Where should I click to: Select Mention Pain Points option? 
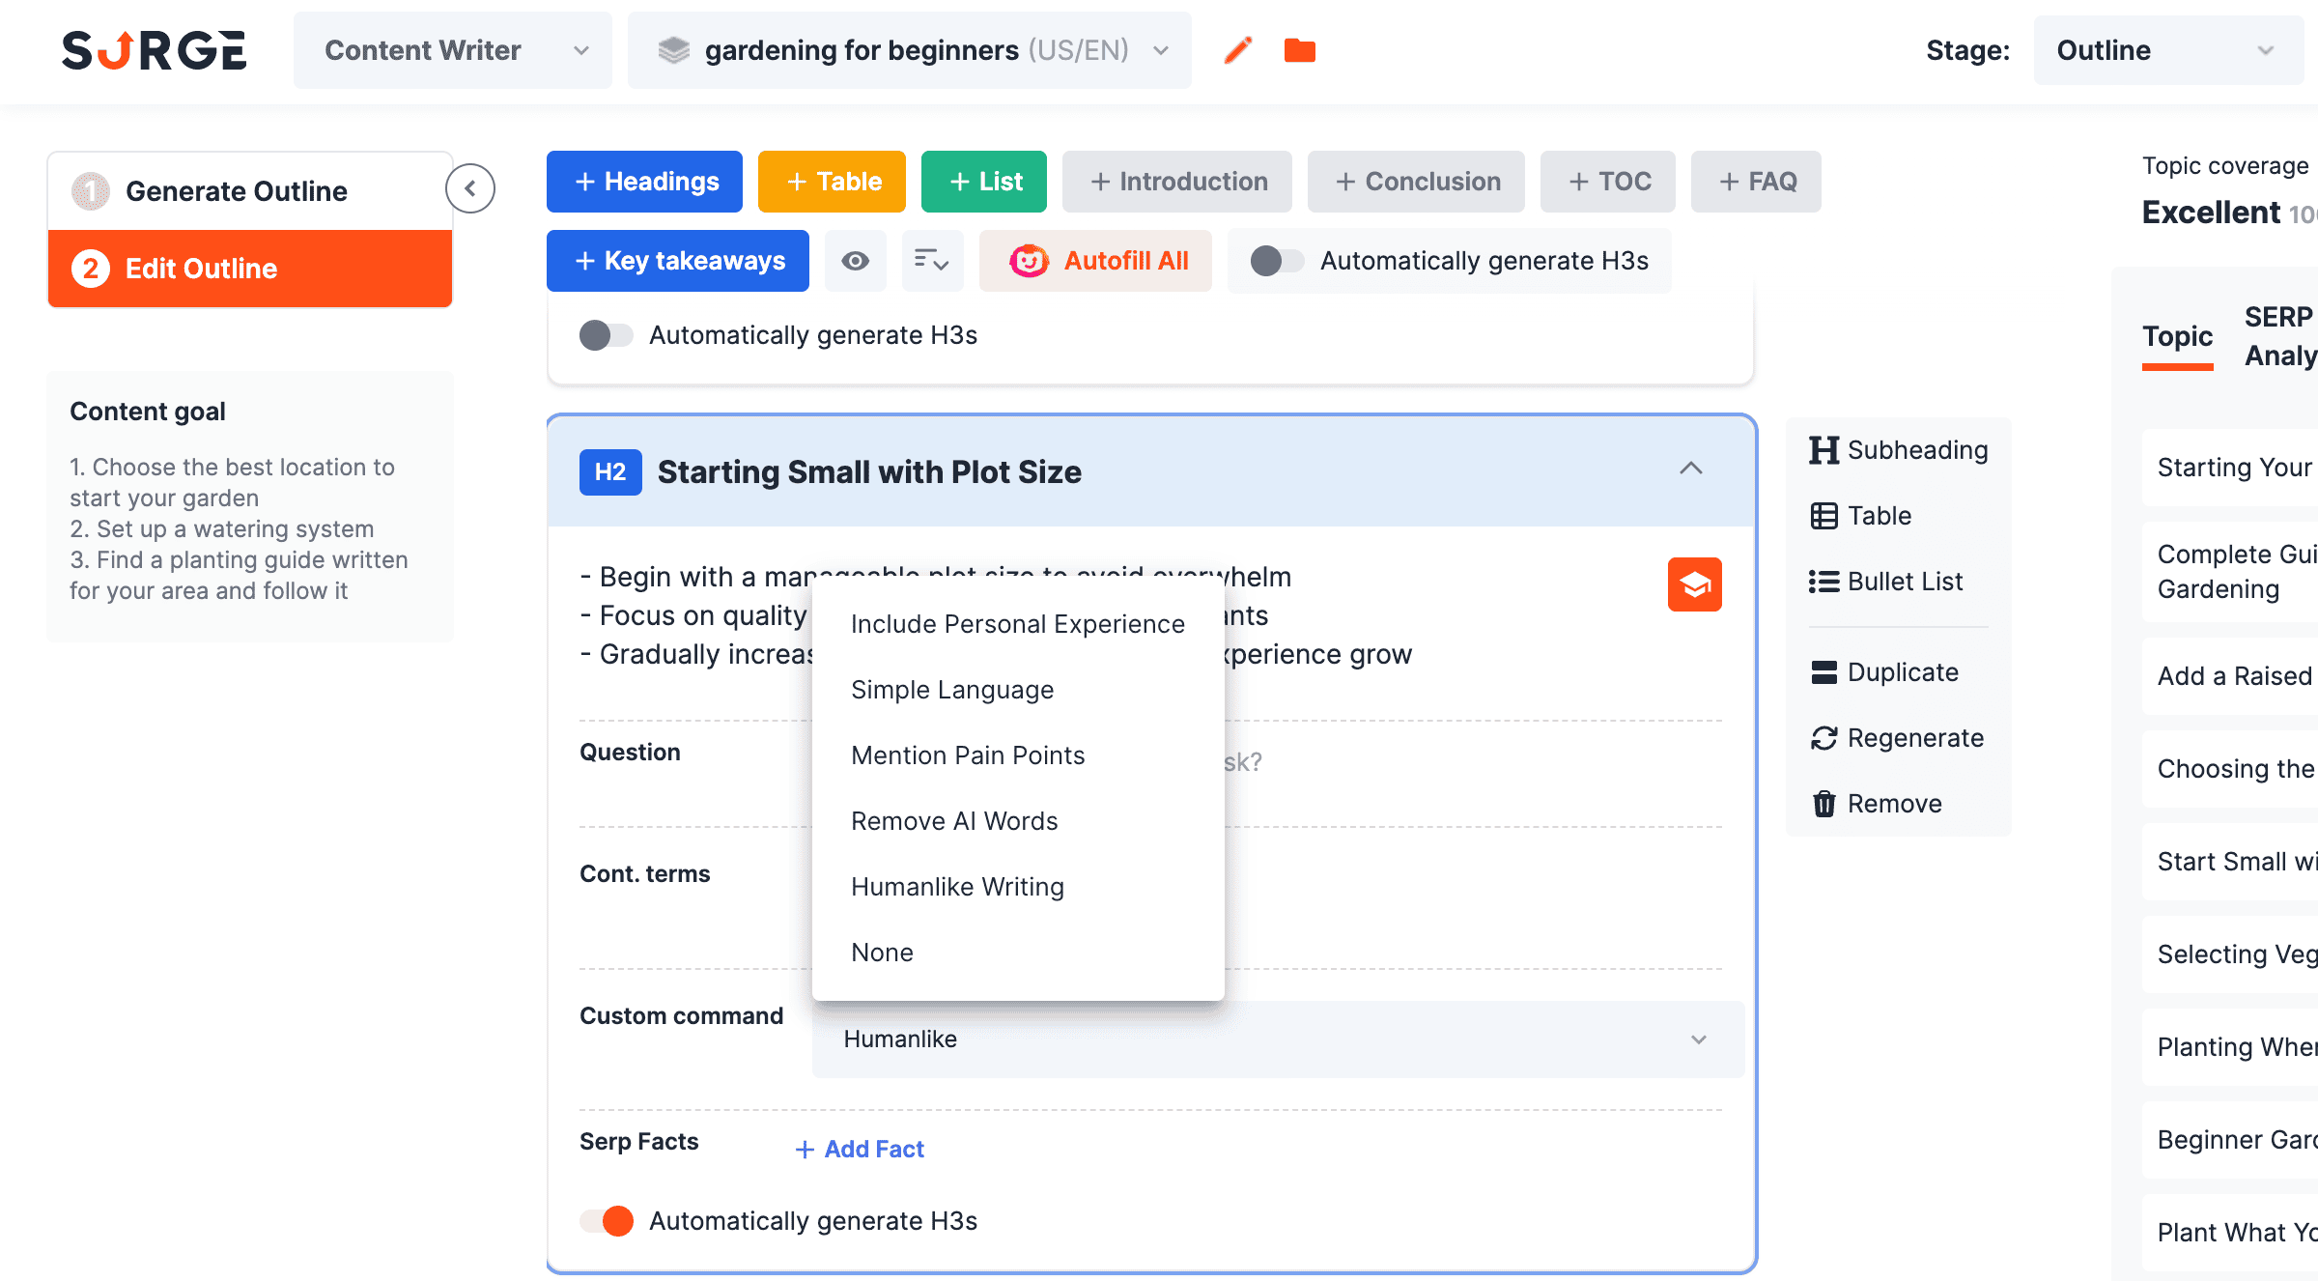pyautogui.click(x=1018, y=755)
